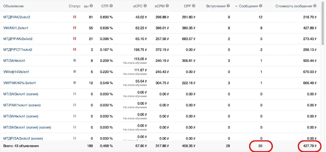Toggle pause status icon for МТДР/АК/2к/кл2

coord(74,17)
